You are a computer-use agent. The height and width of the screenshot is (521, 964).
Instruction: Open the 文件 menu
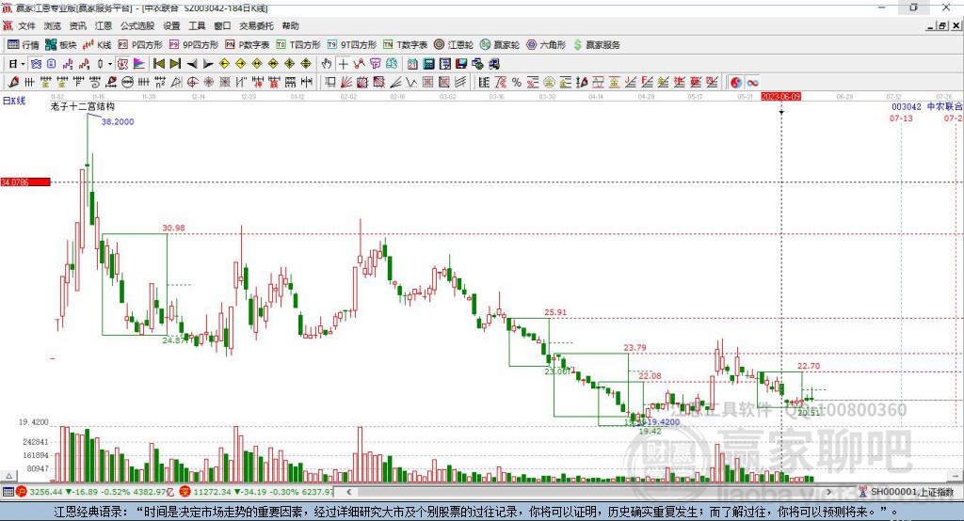26,25
